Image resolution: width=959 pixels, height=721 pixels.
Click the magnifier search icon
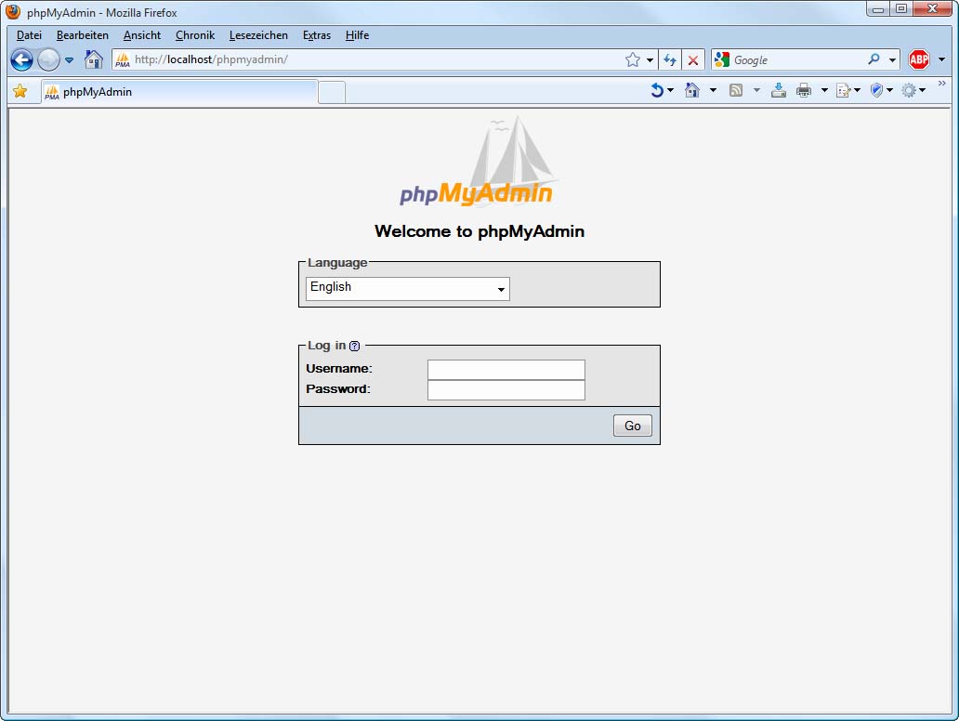[874, 59]
